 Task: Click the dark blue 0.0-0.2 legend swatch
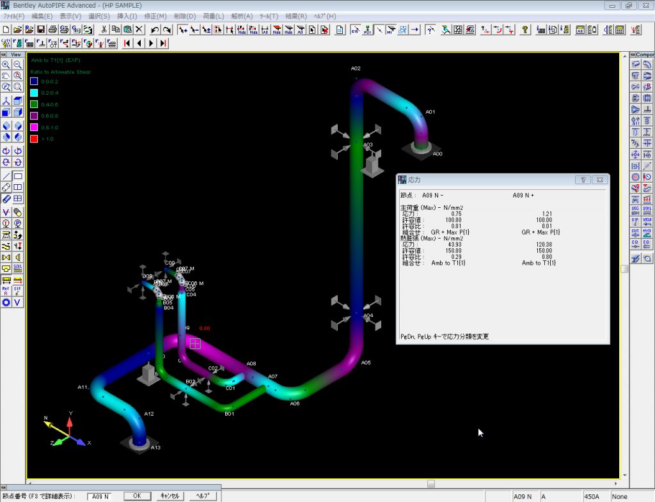coord(34,81)
